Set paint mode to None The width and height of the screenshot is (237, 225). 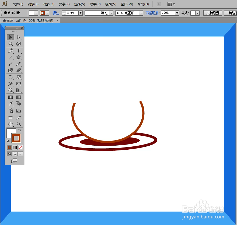[20, 147]
